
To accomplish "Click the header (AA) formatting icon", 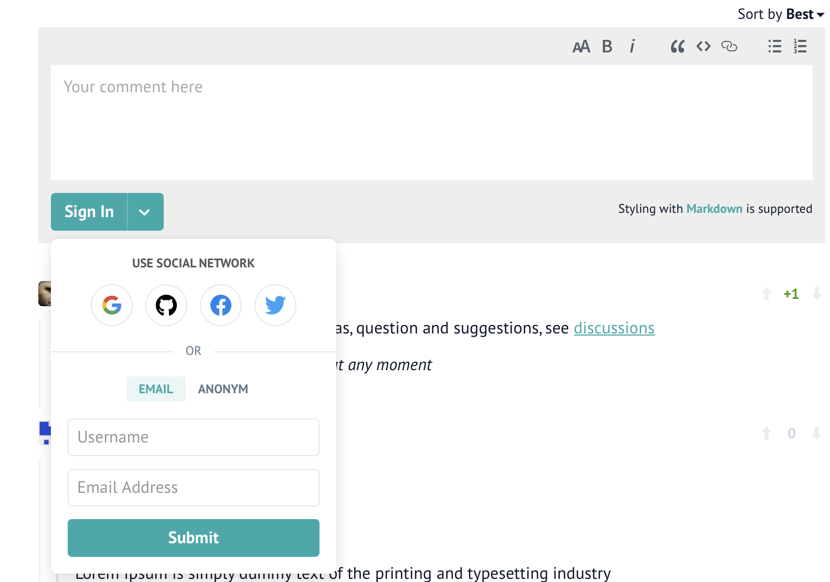I will pyautogui.click(x=581, y=47).
